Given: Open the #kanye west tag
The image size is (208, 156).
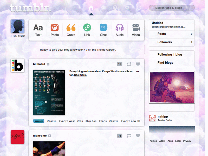Looking at the screenshot, I should pyautogui.click(x=67, y=121).
